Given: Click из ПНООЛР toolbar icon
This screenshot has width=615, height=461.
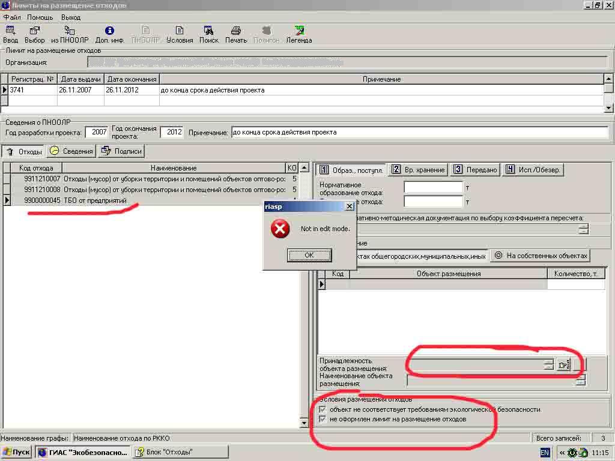Looking at the screenshot, I should 70,31.
